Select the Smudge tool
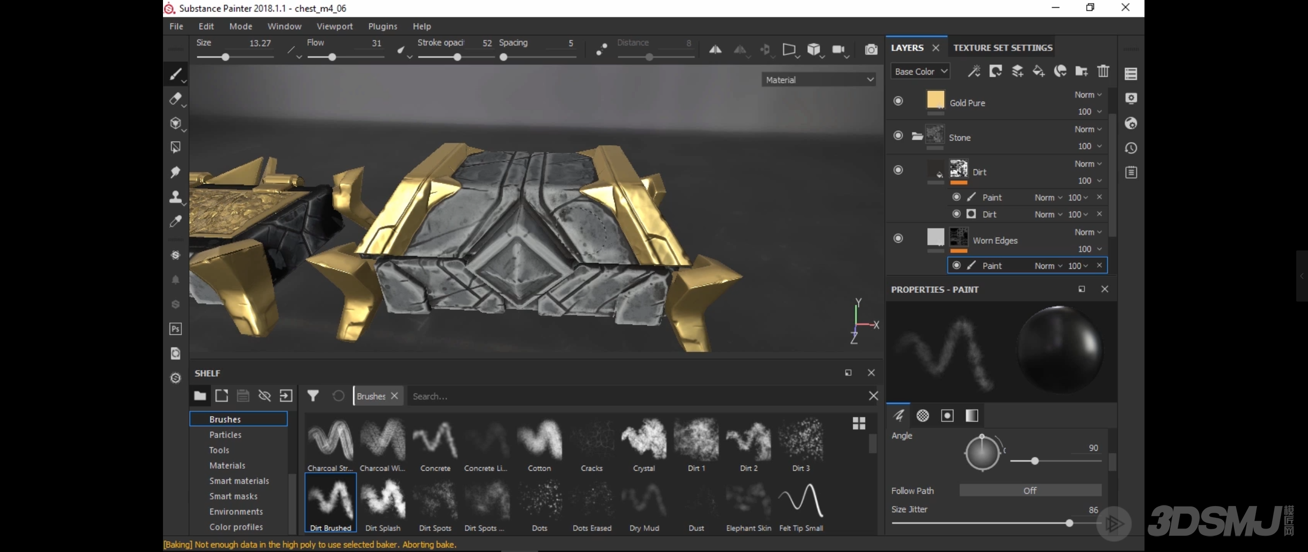This screenshot has height=552, width=1308. click(x=175, y=172)
